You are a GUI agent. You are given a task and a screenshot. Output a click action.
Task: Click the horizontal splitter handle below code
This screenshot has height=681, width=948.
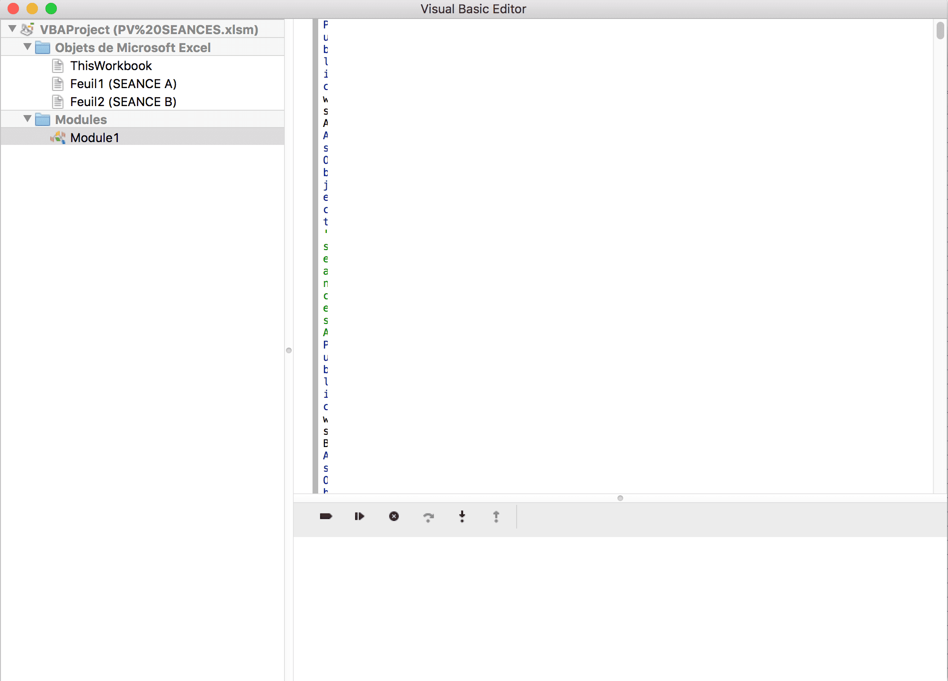(620, 498)
